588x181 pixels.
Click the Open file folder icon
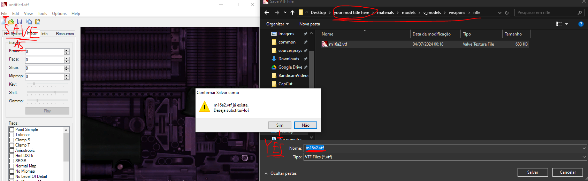pos(11,22)
